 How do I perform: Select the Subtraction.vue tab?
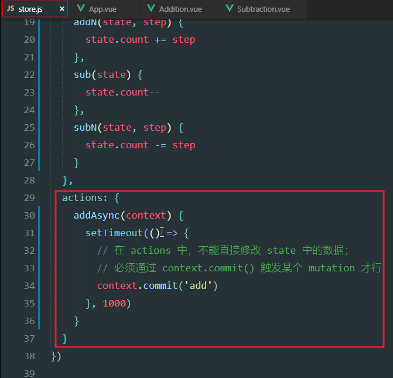click(x=264, y=9)
